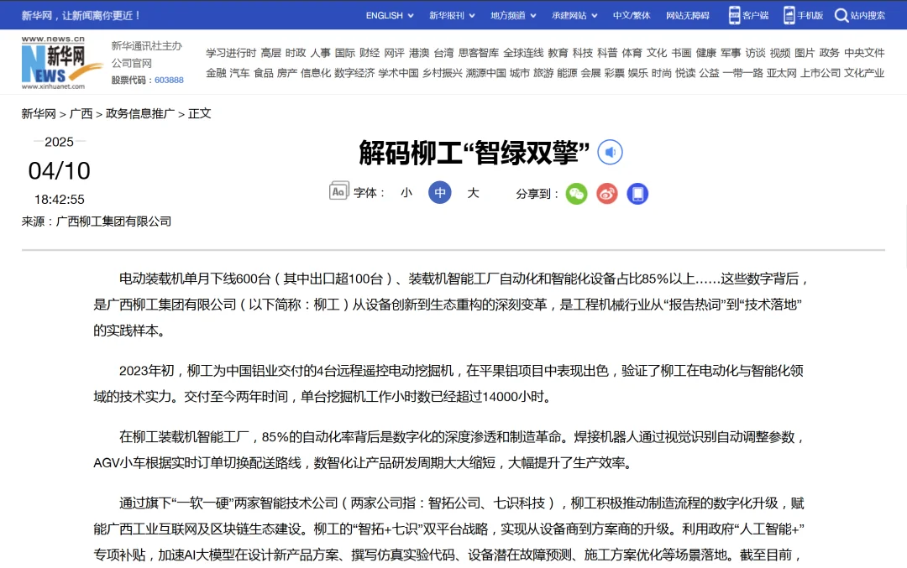Switch to 中文/繁体 version

click(x=632, y=16)
